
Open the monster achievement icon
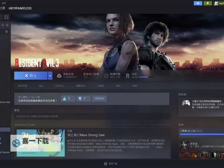(x=204, y=155)
